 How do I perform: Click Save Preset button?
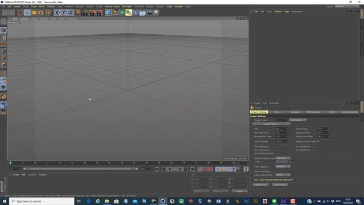click(280, 184)
